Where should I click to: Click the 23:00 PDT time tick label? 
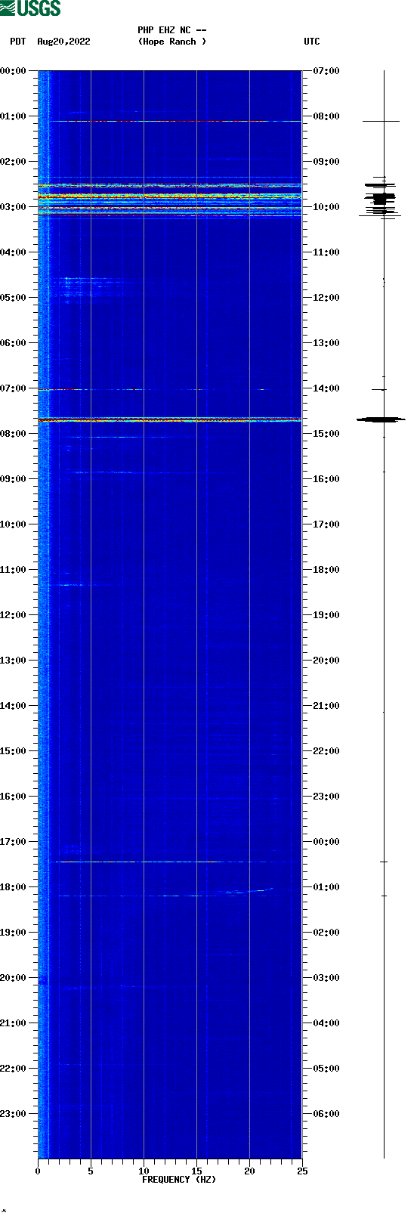coord(13,1114)
